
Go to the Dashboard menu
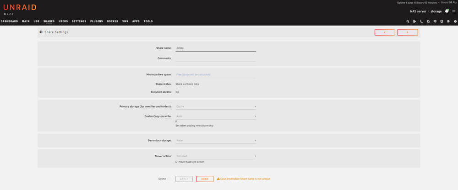(x=9, y=21)
